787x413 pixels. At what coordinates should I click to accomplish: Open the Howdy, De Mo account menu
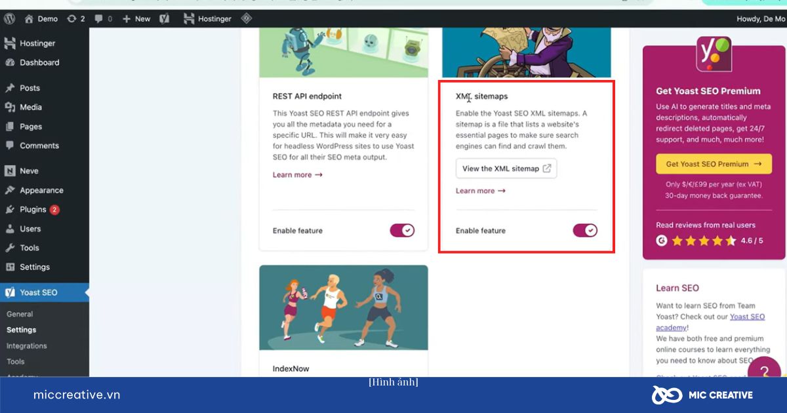[x=761, y=18]
